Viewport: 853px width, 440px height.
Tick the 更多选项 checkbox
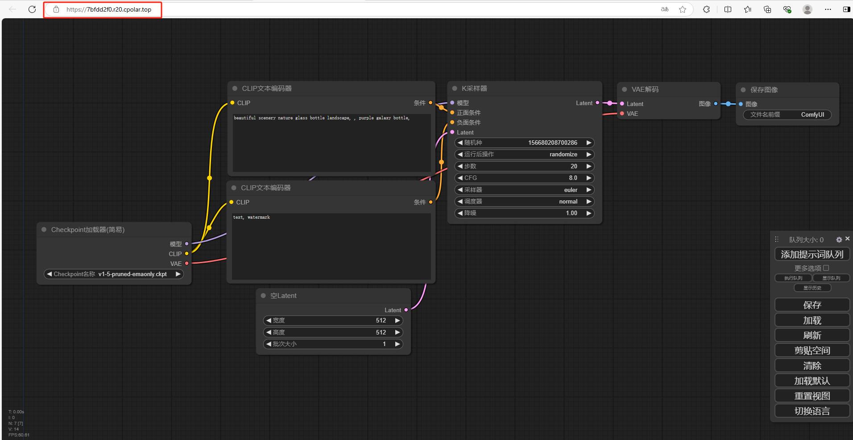[x=826, y=268]
